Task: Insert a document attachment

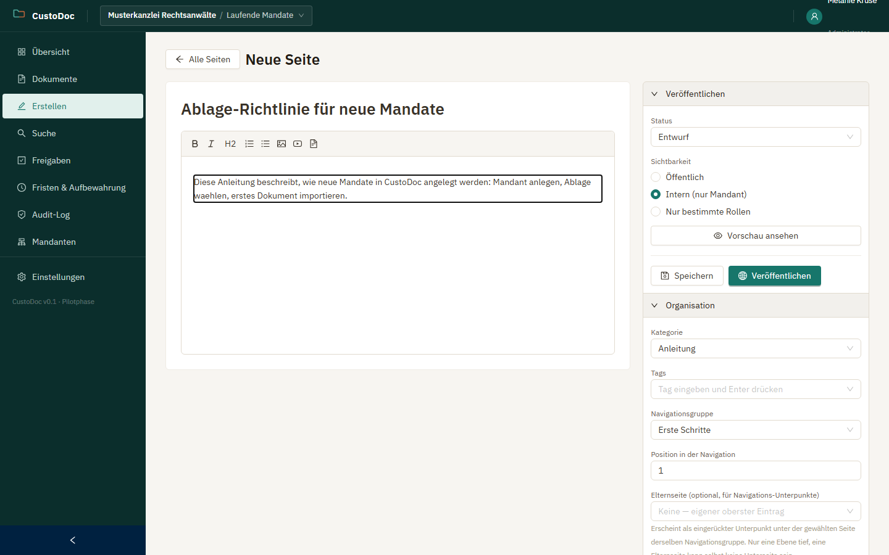Action: (x=314, y=144)
